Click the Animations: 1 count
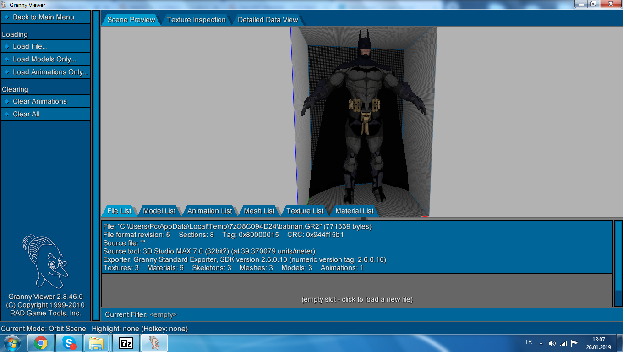 click(342, 268)
